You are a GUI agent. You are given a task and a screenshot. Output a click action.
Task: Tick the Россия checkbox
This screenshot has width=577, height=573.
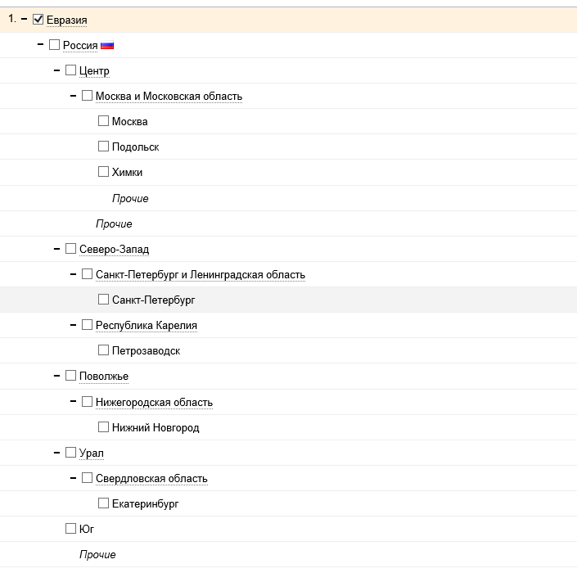[54, 45]
